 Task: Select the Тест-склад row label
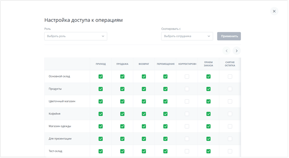click(x=56, y=151)
